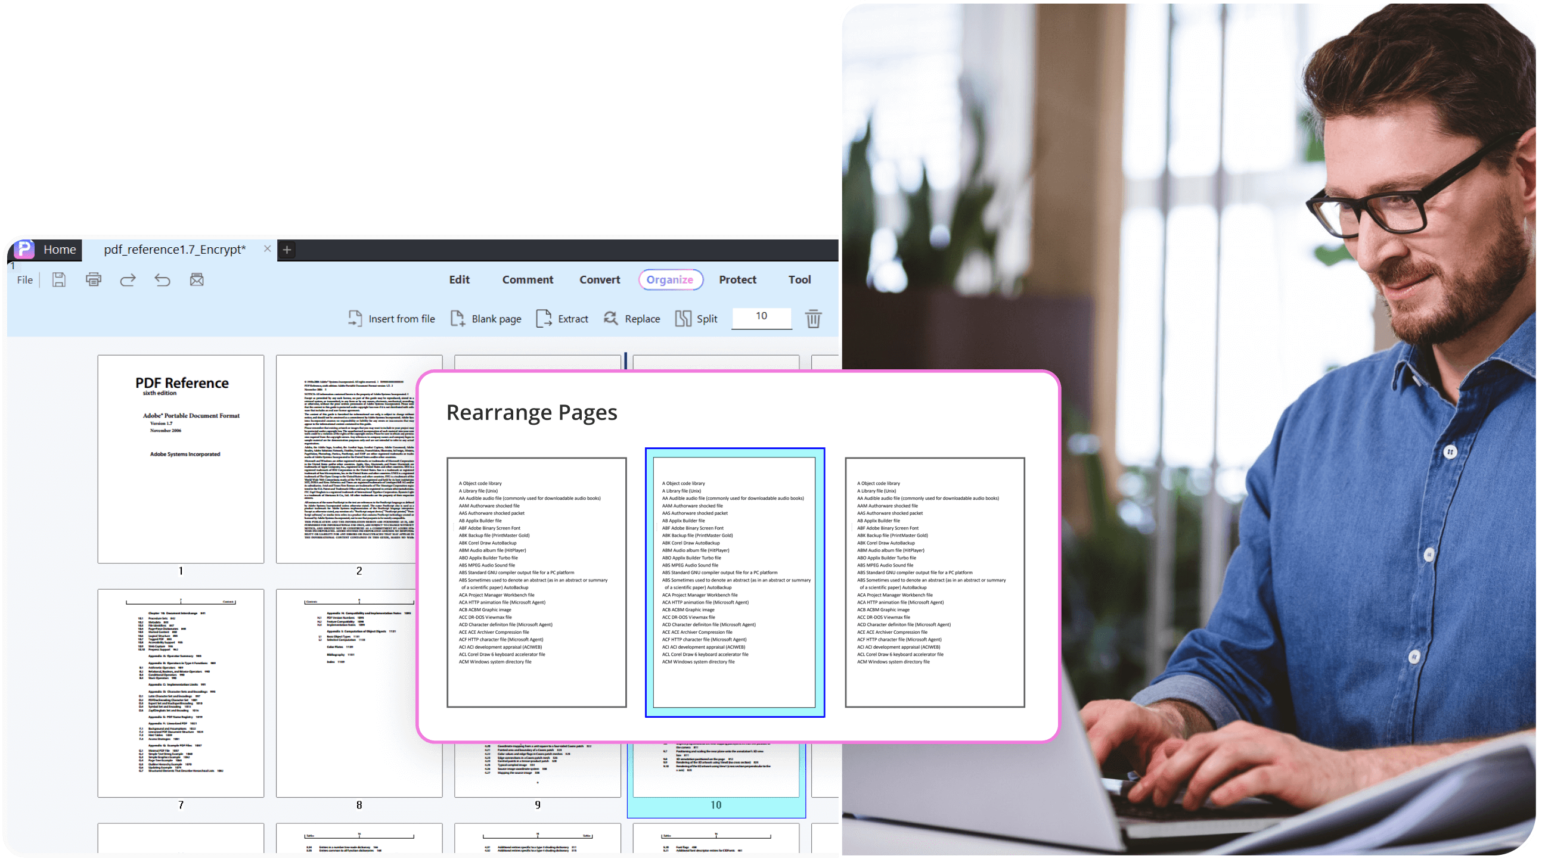The image size is (1545, 859).
Task: Open the Comment menu tab
Action: (x=528, y=280)
